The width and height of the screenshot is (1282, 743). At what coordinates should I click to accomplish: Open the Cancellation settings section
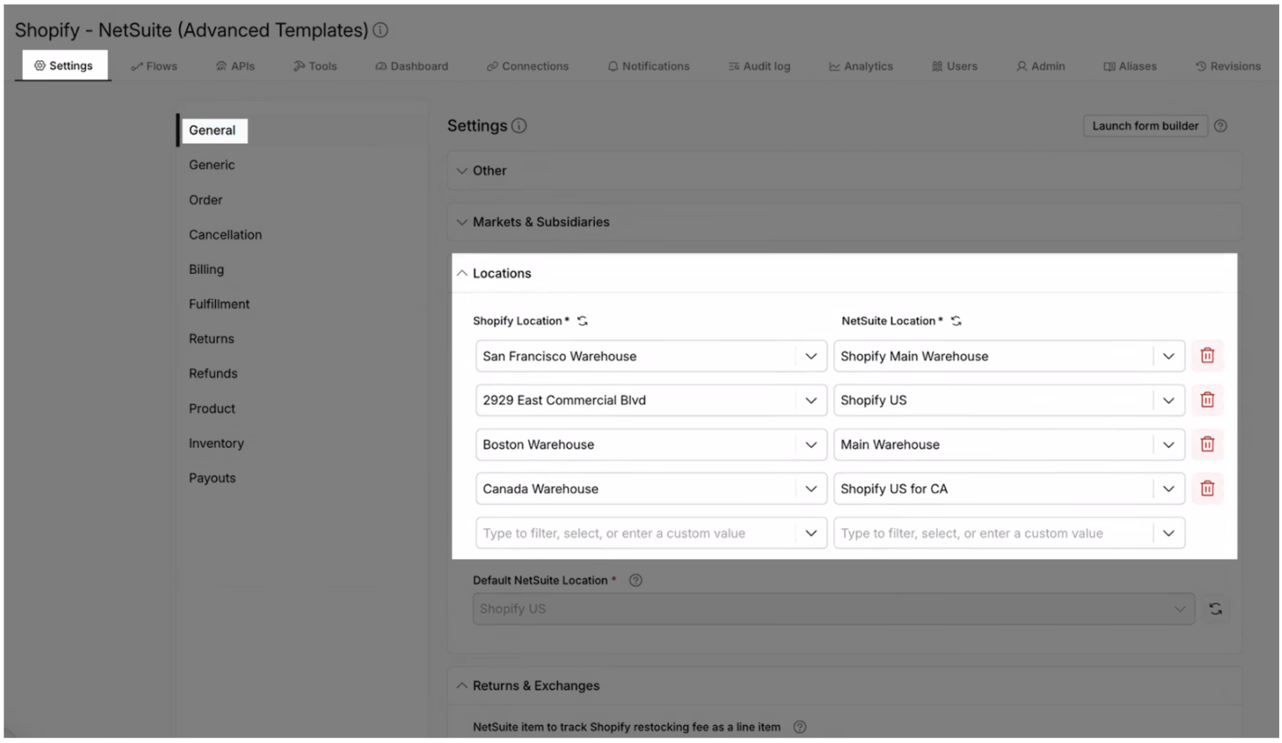(226, 235)
